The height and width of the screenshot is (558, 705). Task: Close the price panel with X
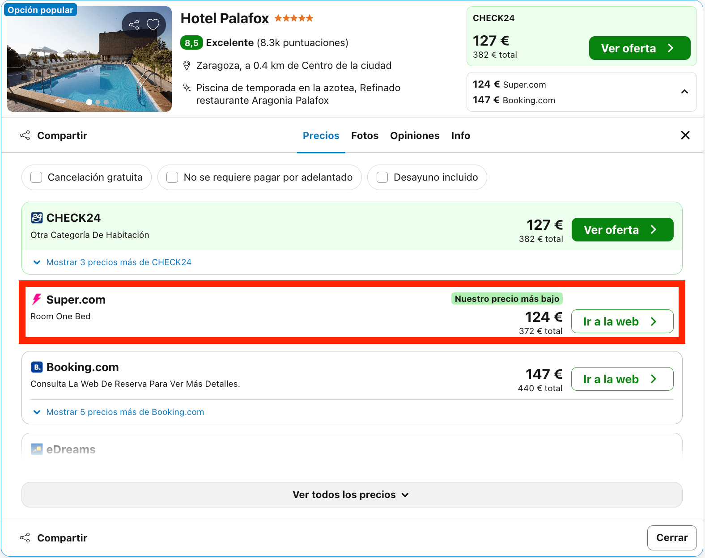coord(685,135)
